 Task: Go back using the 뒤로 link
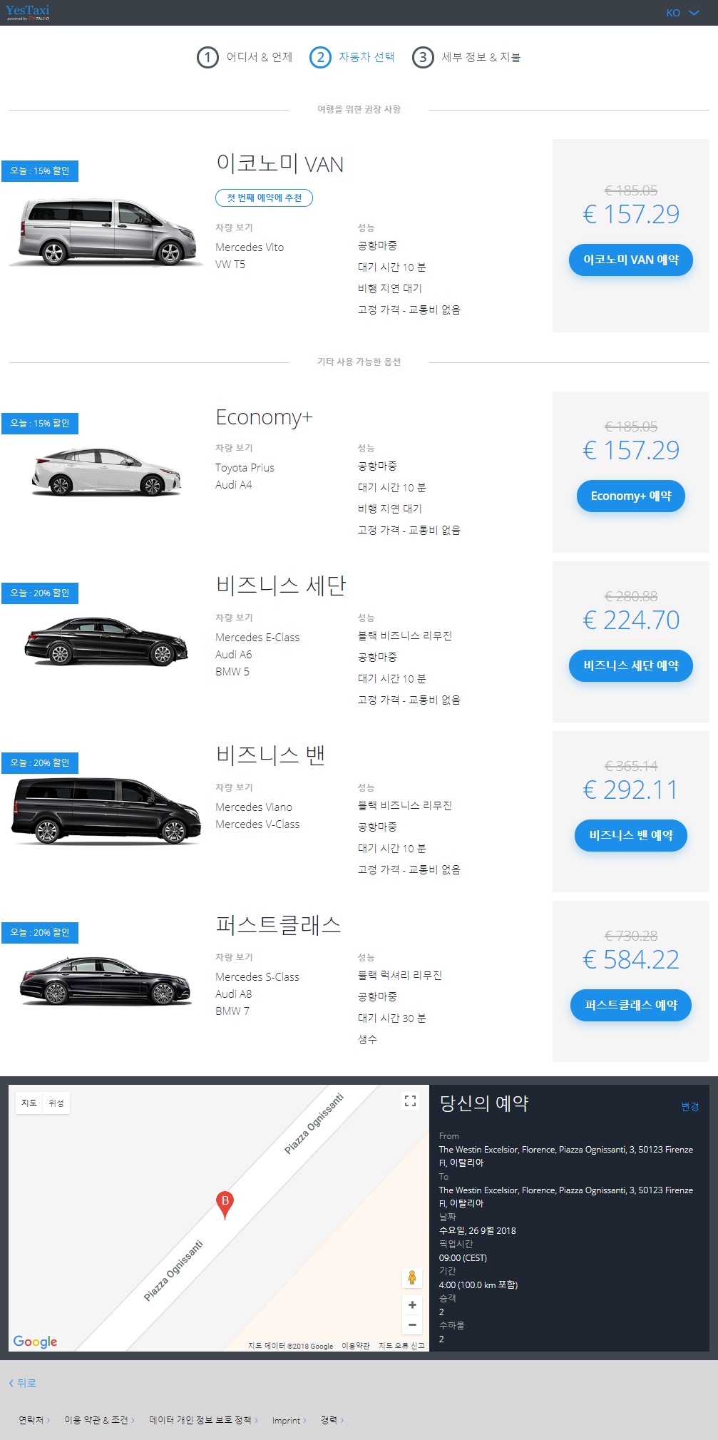click(x=23, y=1383)
